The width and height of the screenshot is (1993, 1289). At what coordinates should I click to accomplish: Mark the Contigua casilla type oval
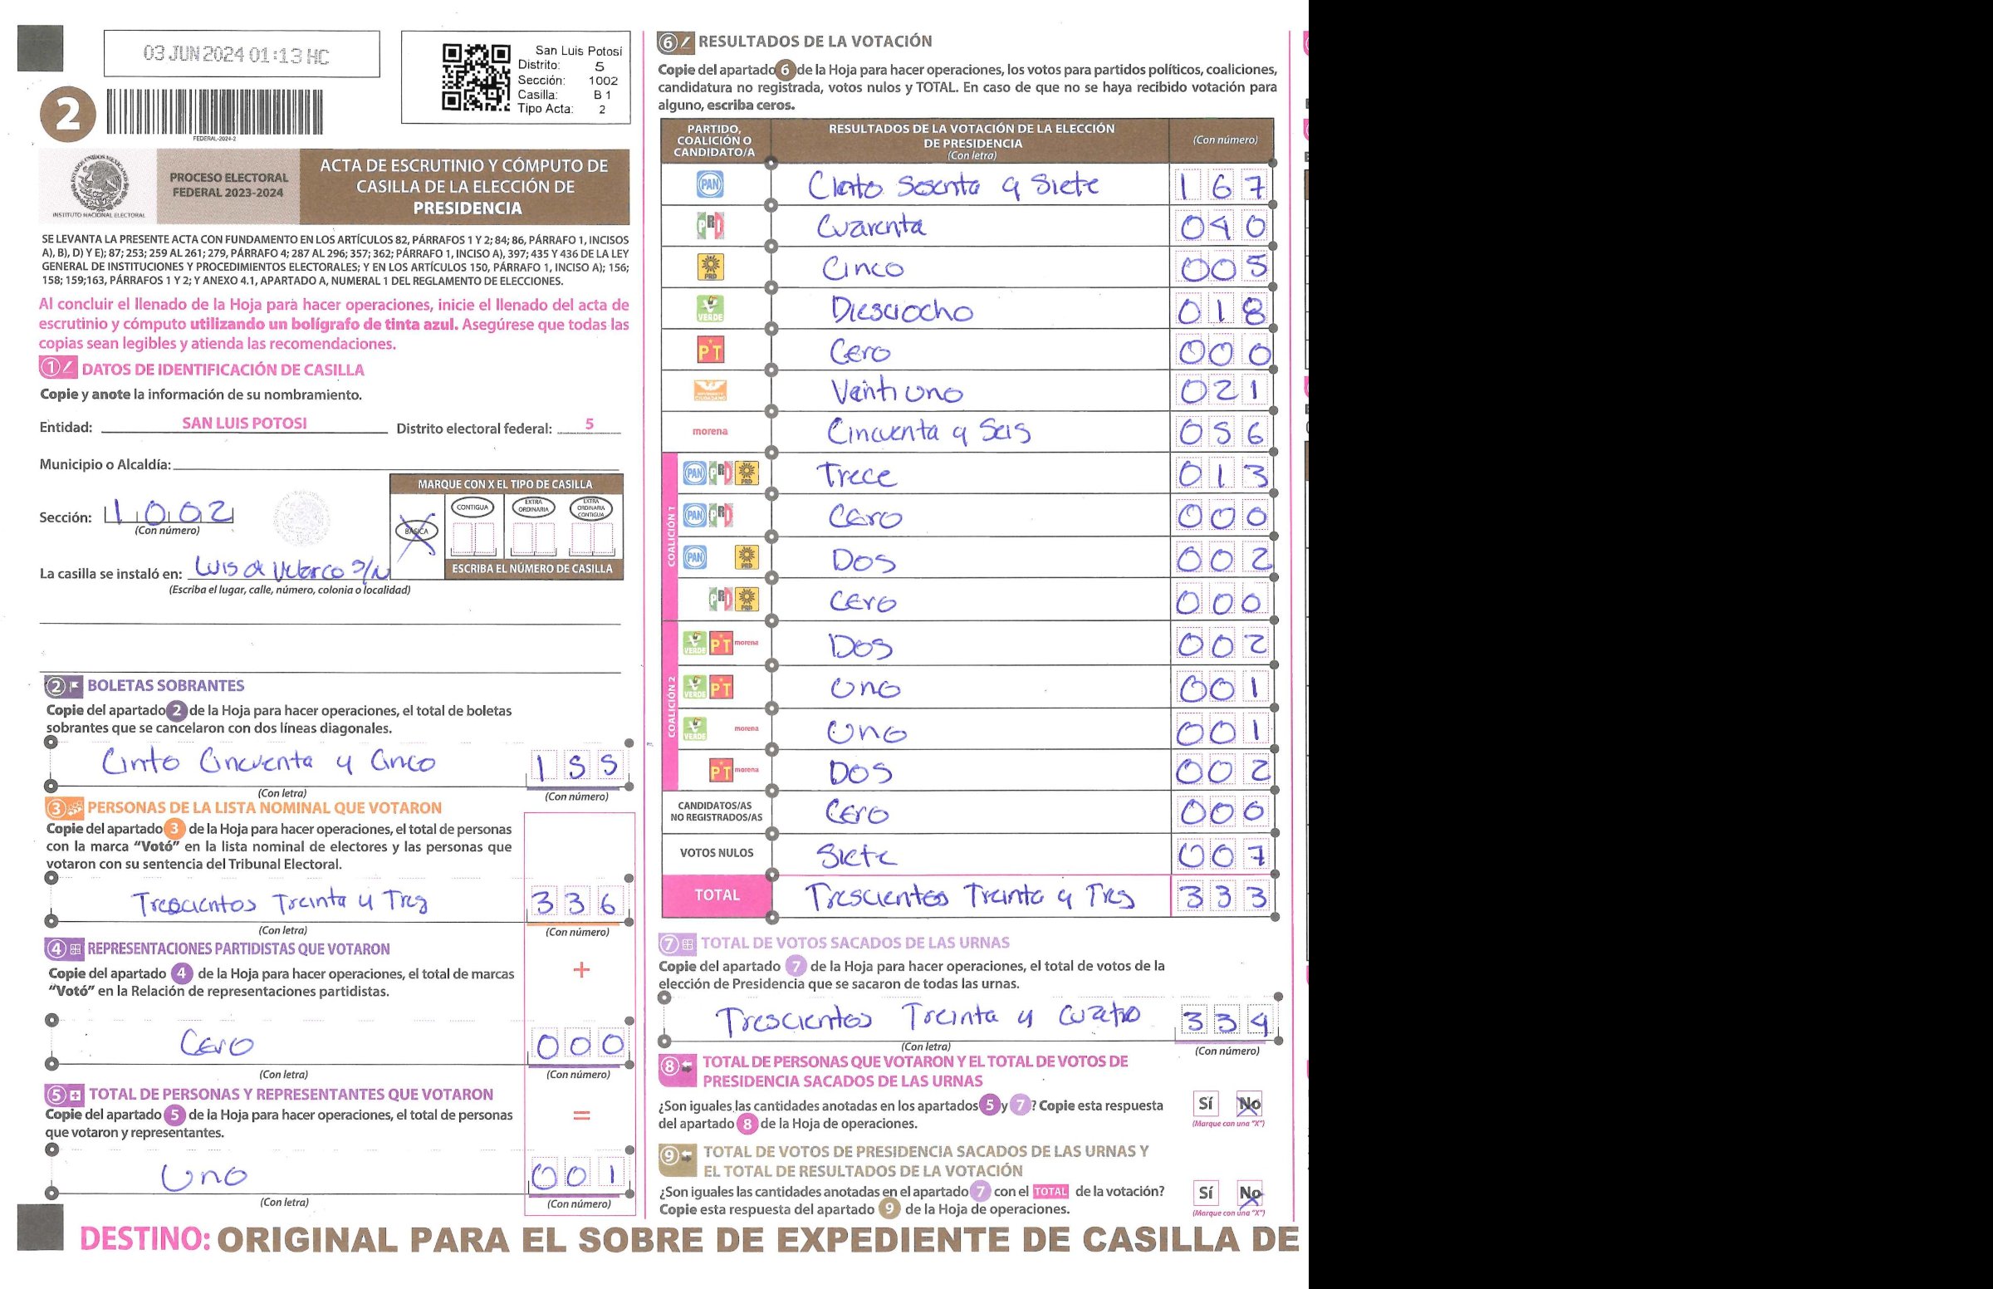[x=473, y=508]
